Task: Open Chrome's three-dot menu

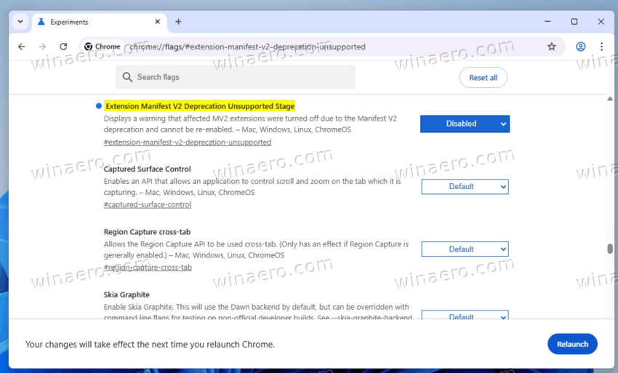Action: [x=601, y=47]
